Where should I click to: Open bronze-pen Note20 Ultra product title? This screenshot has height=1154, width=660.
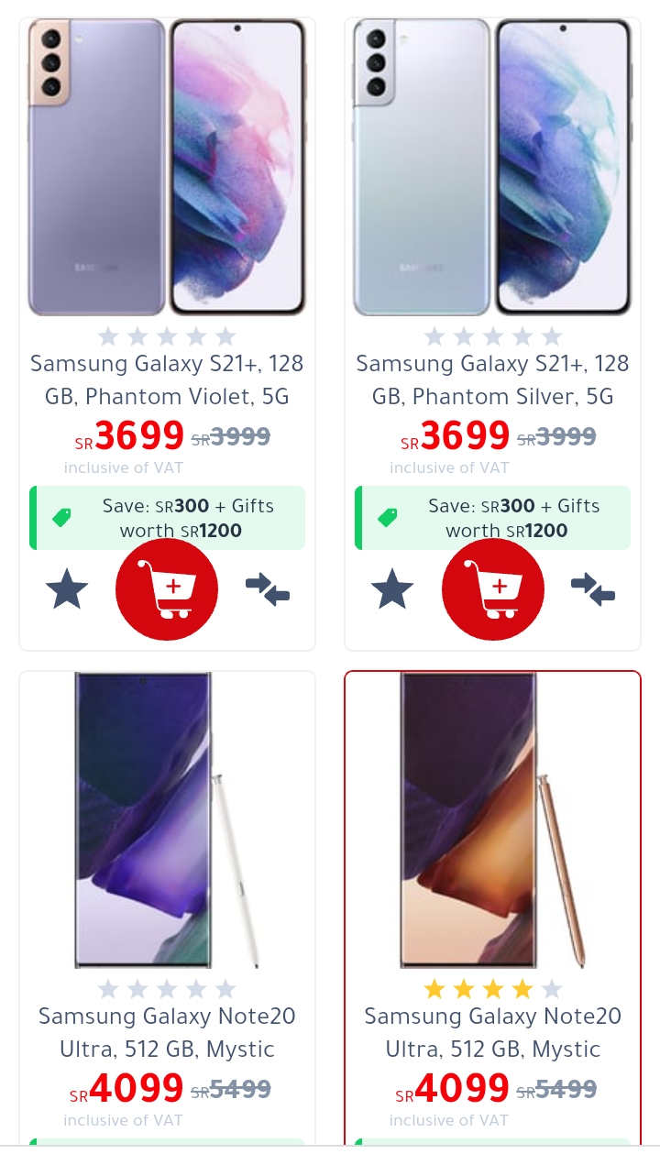tap(493, 1033)
